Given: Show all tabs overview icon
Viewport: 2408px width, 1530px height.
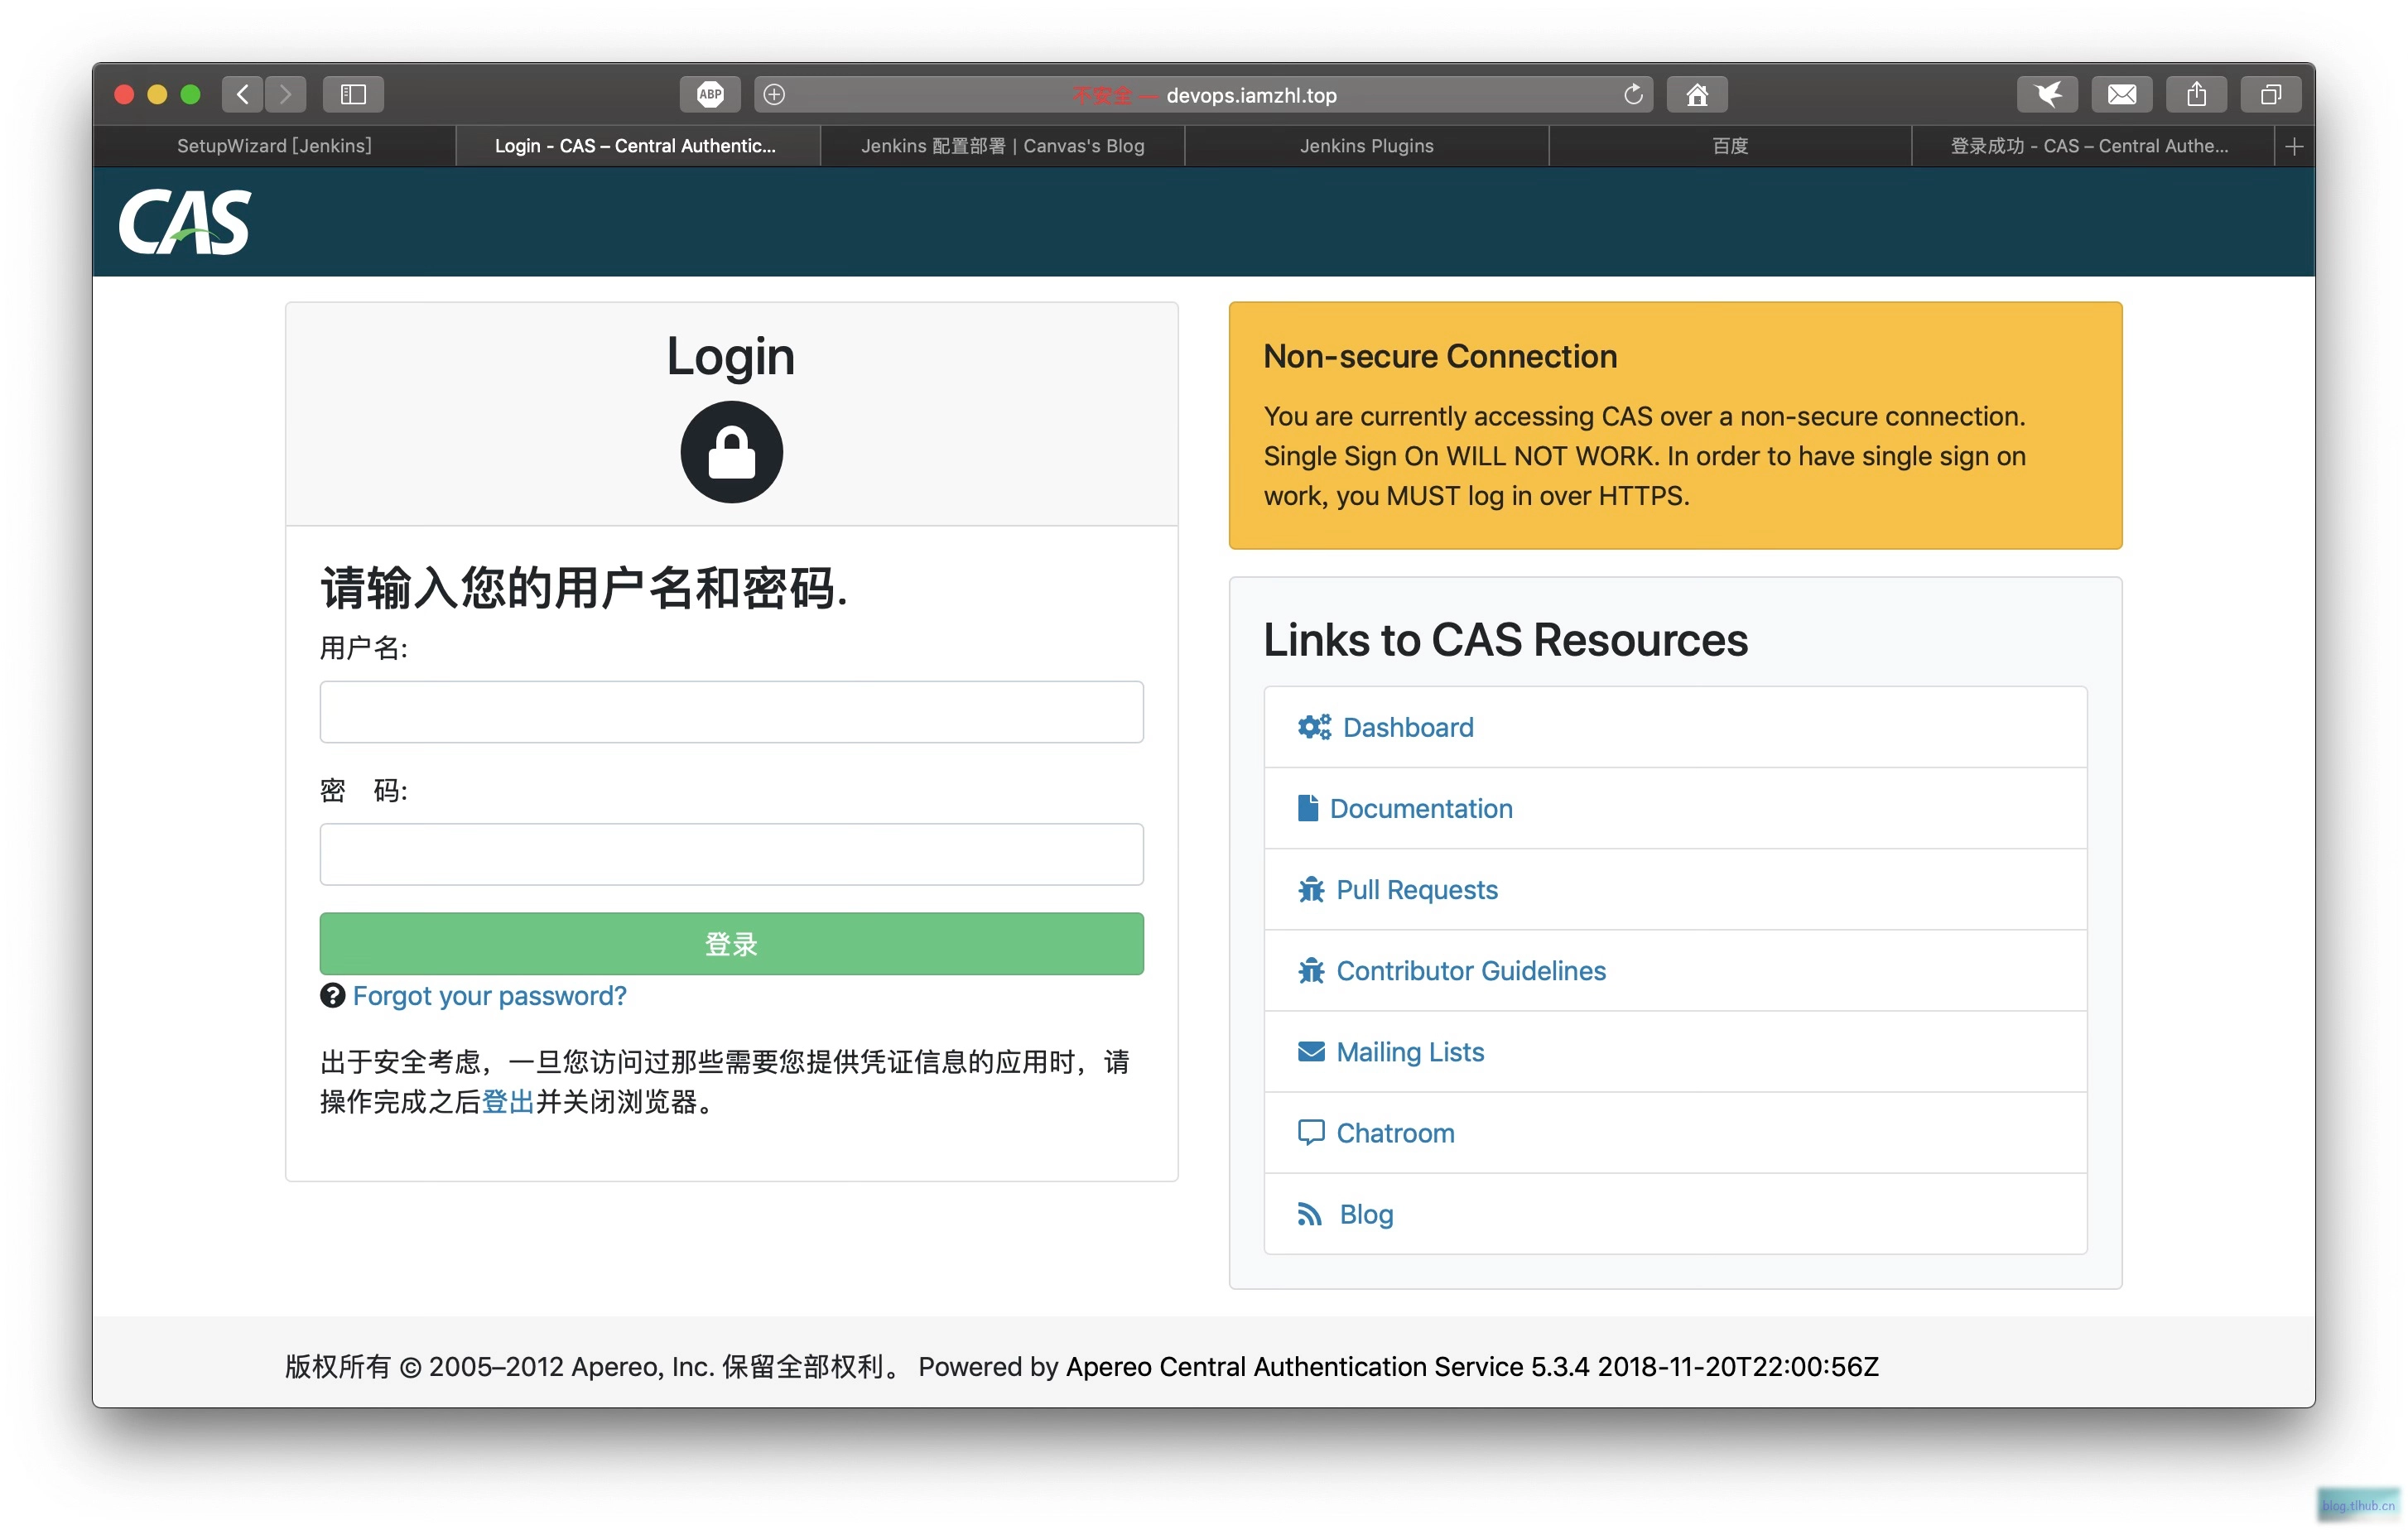Looking at the screenshot, I should 2271,94.
